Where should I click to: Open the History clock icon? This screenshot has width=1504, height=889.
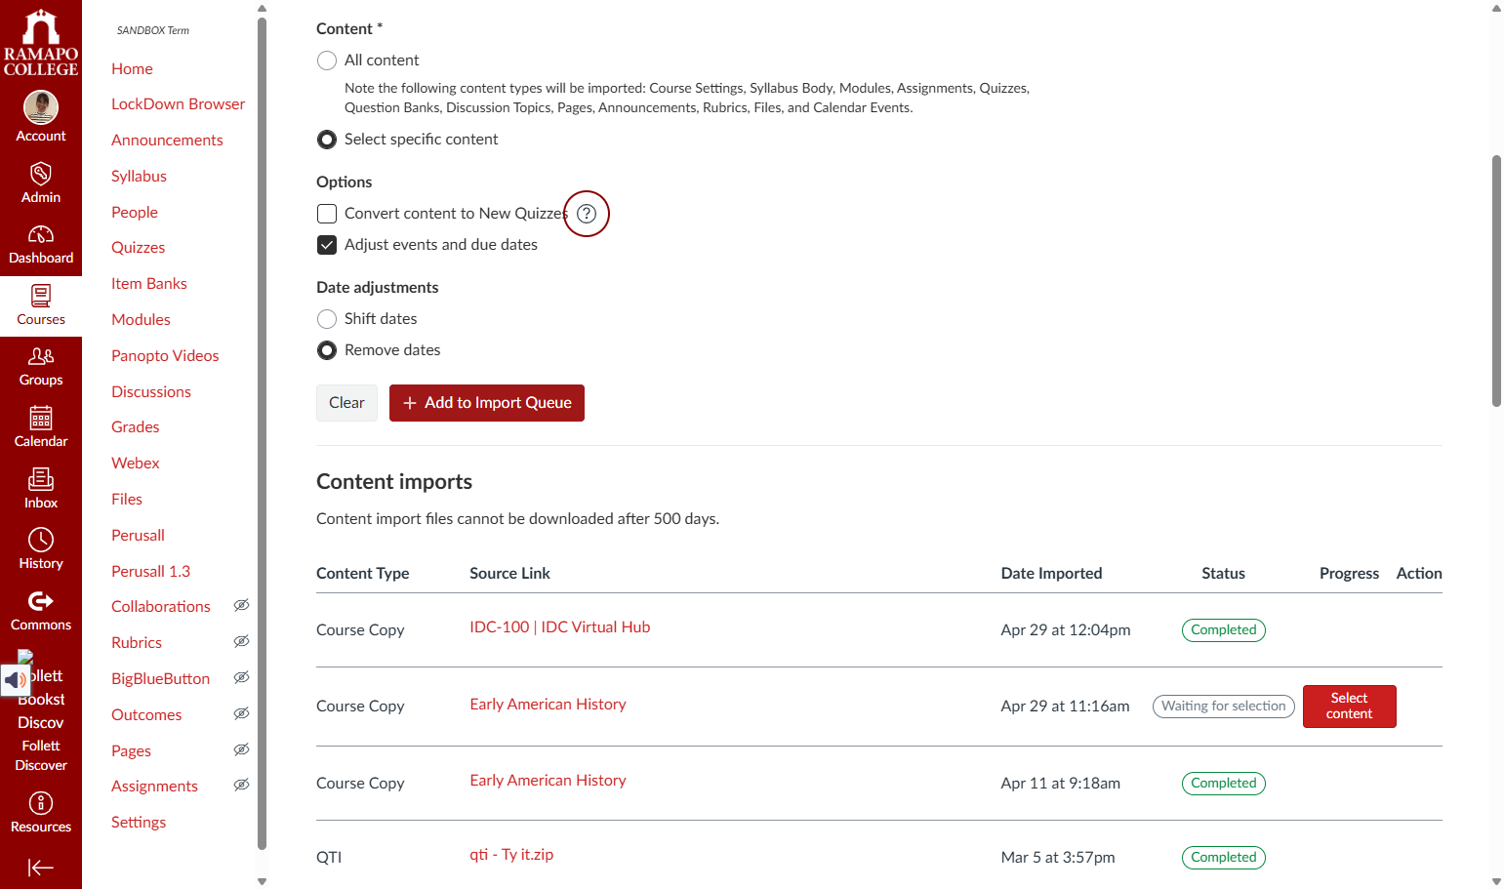41,540
